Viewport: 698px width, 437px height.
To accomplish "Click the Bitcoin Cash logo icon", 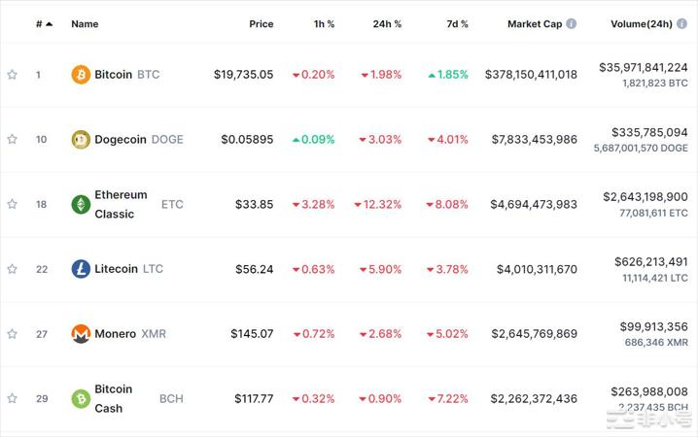I will pos(81,398).
